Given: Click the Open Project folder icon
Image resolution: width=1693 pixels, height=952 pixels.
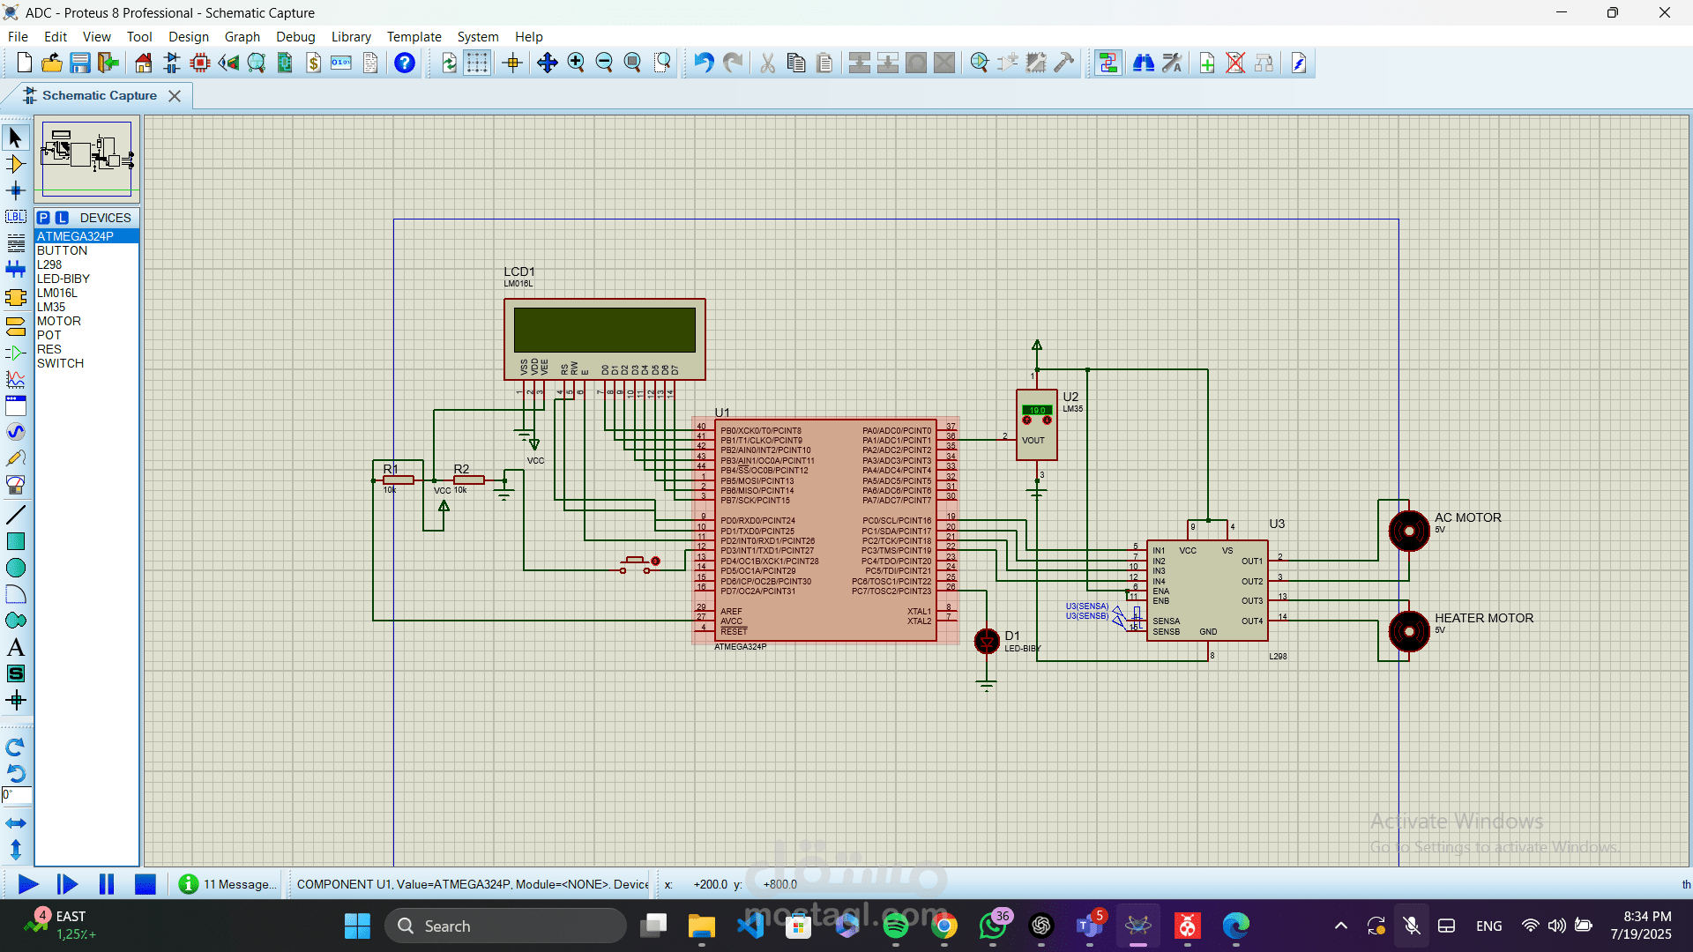Looking at the screenshot, I should 52,63.
